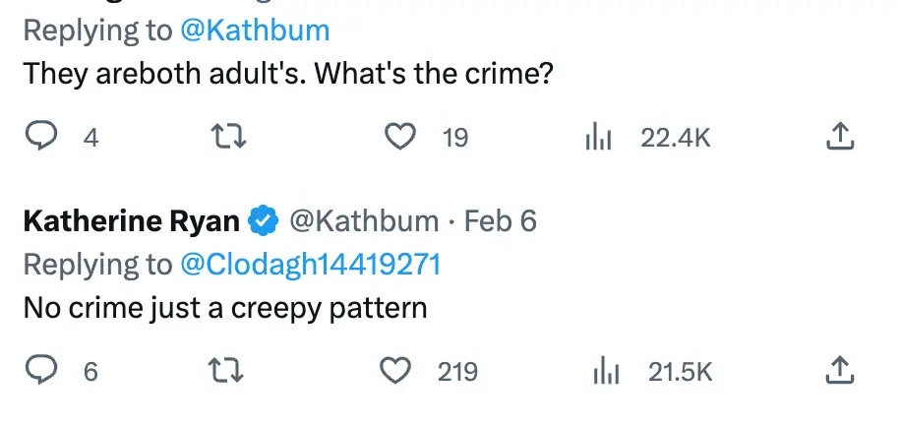Click the reply count 4

[x=90, y=138]
